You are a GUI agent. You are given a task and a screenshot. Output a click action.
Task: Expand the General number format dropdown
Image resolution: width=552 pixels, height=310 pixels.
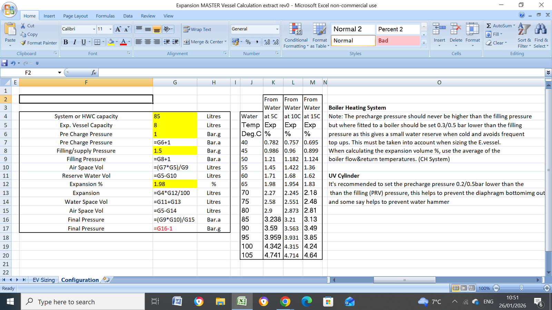tap(277, 29)
